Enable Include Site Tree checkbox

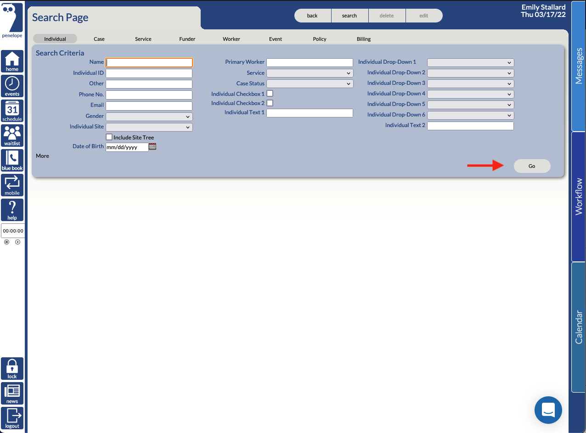pyautogui.click(x=109, y=137)
